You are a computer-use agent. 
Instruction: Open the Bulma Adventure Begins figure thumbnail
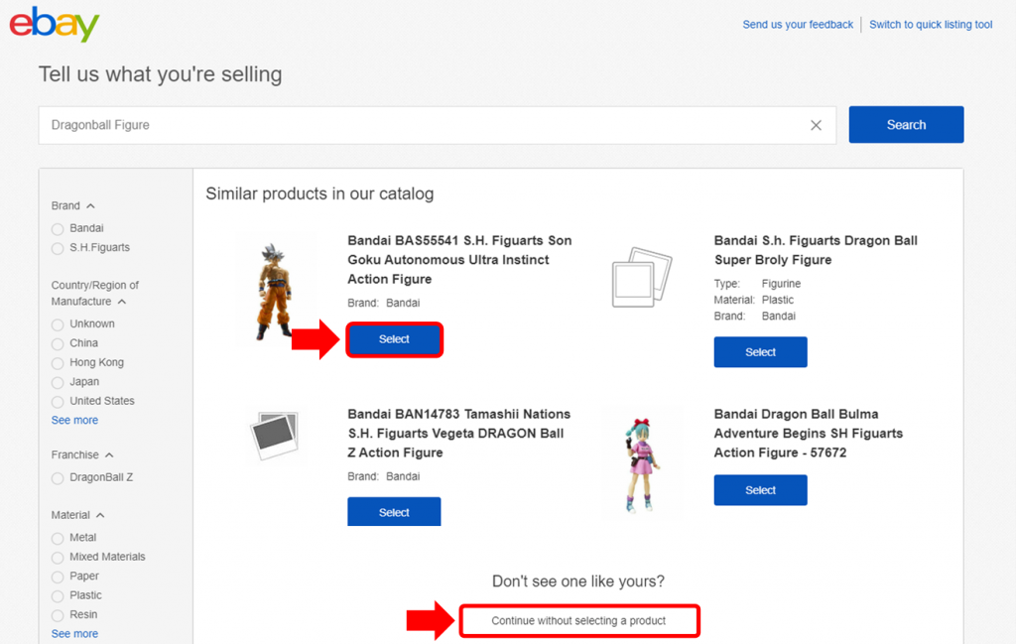point(642,464)
